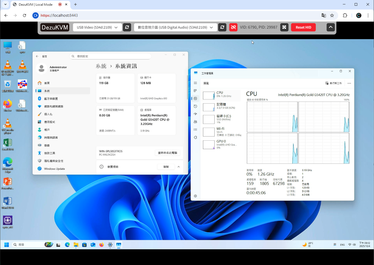Open Windows Update in Settings sidebar
The width and height of the screenshot is (374, 265).
point(54,169)
